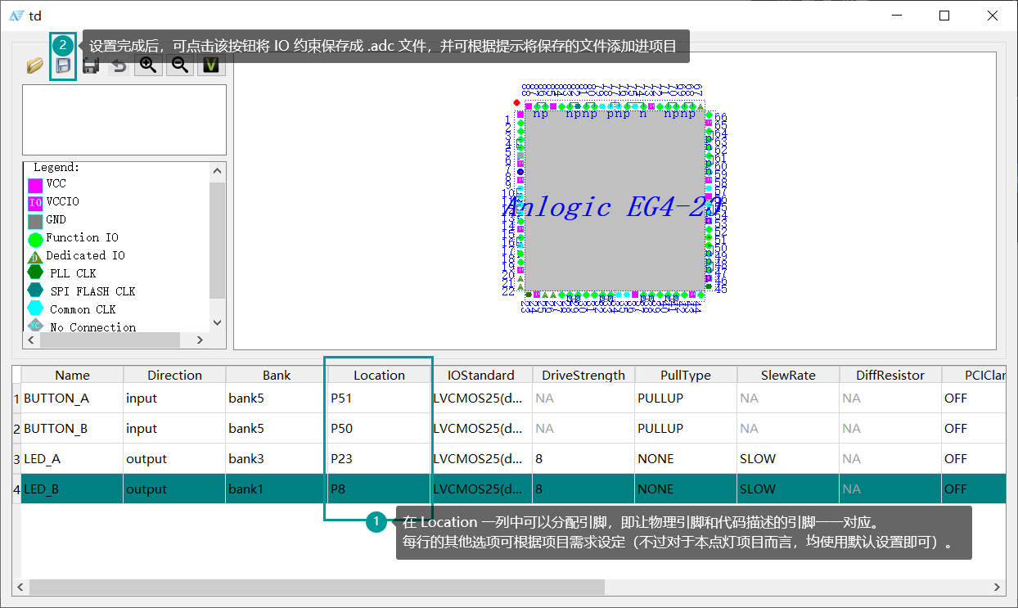Edit location P50 for BUTTON_B

tap(379, 429)
